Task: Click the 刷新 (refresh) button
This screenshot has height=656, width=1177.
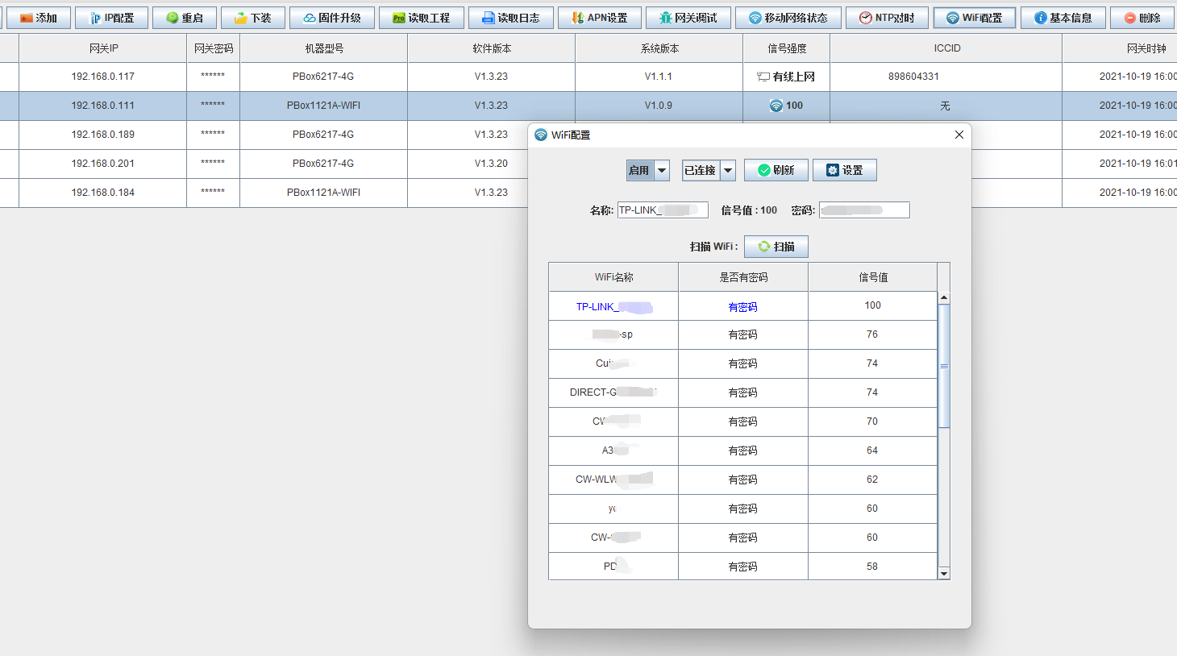Action: 776,170
